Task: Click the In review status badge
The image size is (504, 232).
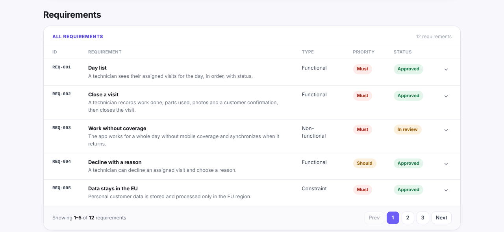Action: (408, 130)
